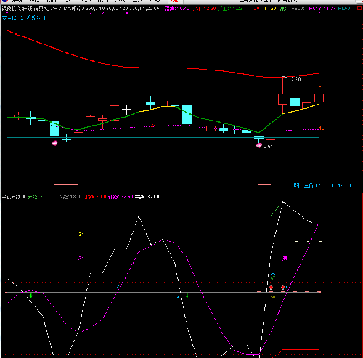Click the indicator name label of the lower panel
This screenshot has height=358, width=363.
click(14, 197)
